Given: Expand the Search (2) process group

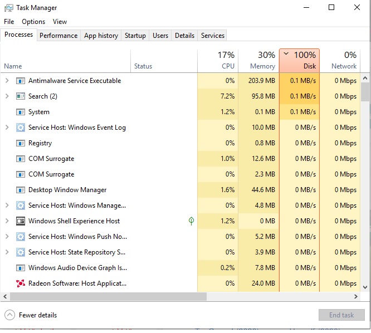Looking at the screenshot, I should 7,96.
